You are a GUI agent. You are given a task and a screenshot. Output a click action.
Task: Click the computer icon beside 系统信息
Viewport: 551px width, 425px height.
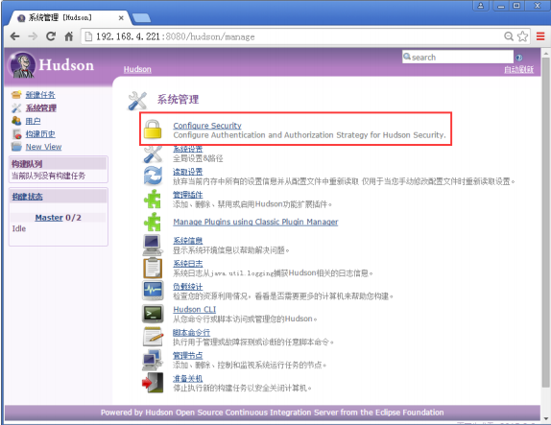pos(153,245)
